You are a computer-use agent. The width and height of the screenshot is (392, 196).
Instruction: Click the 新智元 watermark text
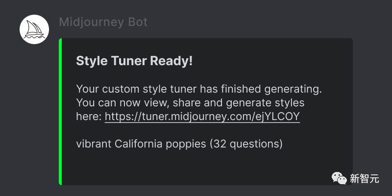click(364, 179)
